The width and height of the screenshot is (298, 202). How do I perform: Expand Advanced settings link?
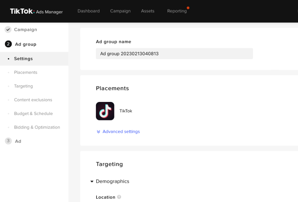tap(121, 132)
